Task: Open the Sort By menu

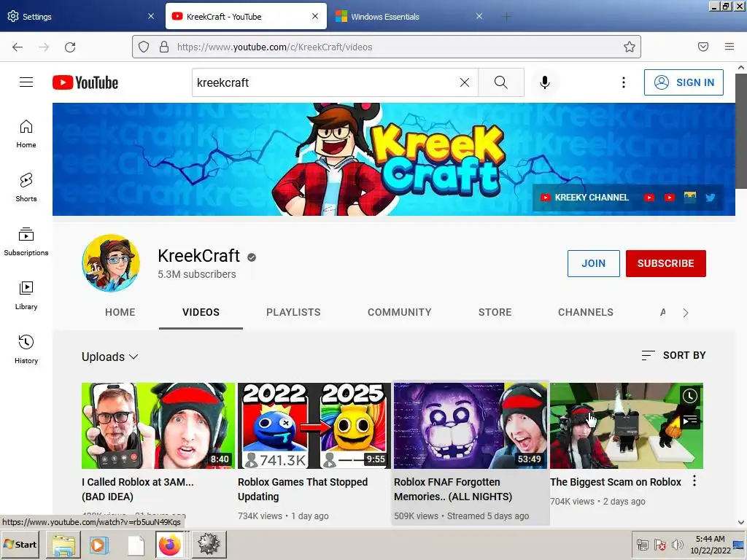Action: pos(673,355)
